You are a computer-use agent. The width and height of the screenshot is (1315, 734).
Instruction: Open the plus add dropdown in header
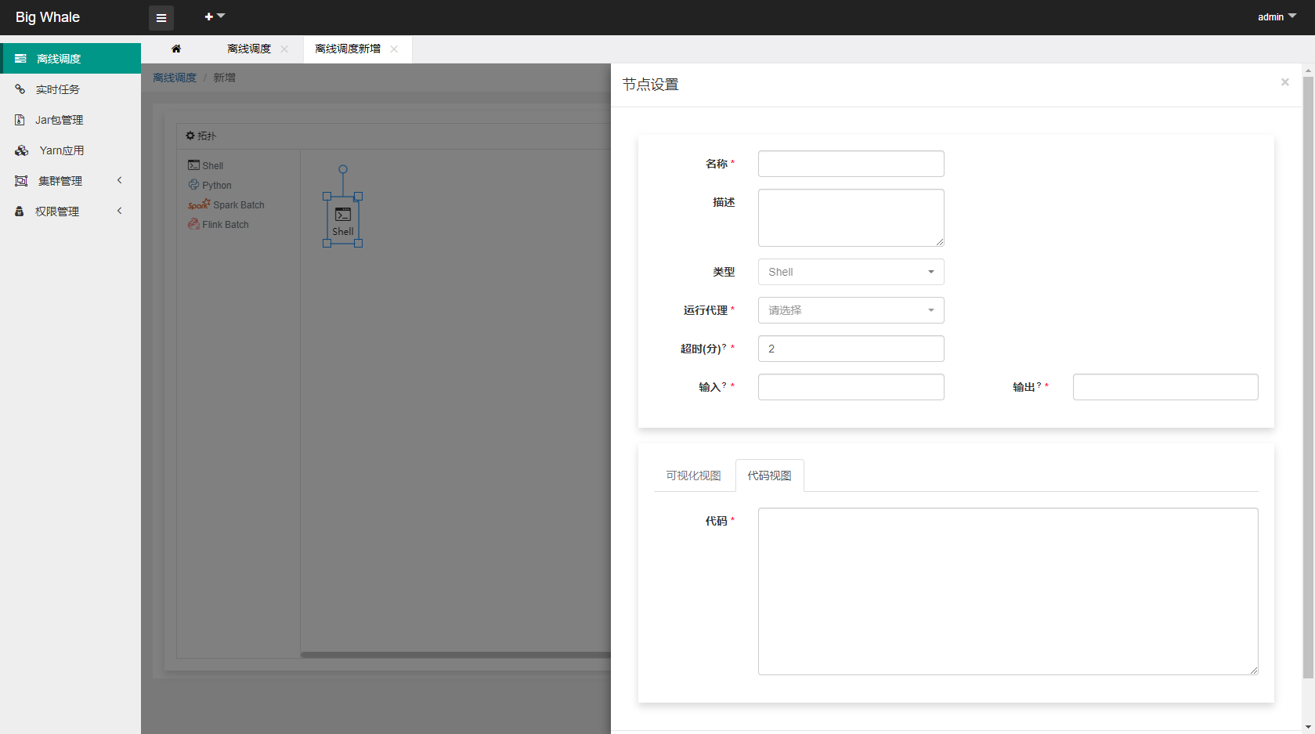214,16
